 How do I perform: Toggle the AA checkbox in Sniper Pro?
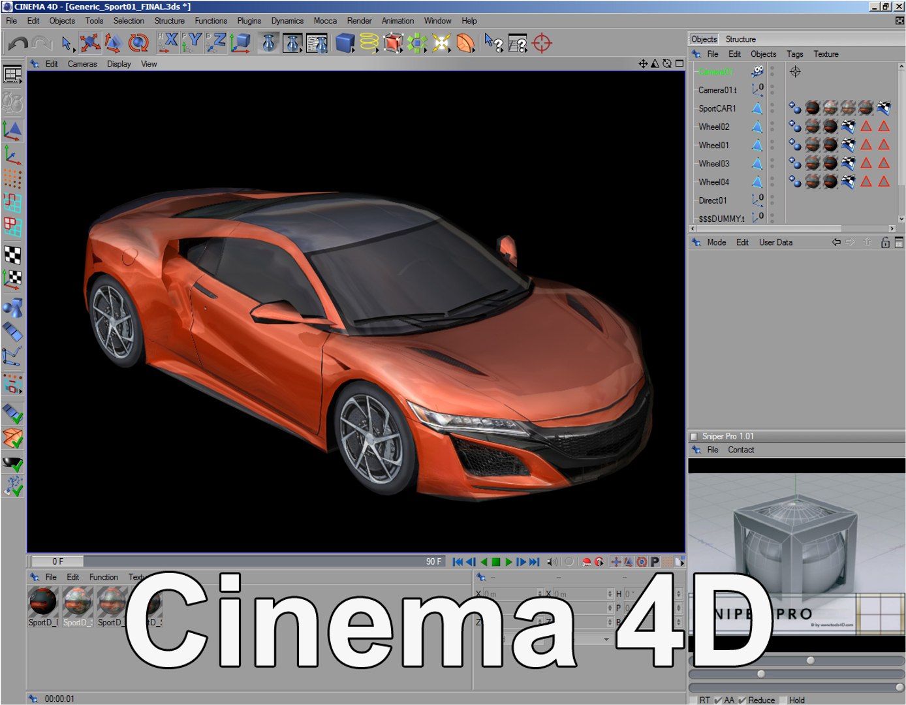[x=718, y=700]
